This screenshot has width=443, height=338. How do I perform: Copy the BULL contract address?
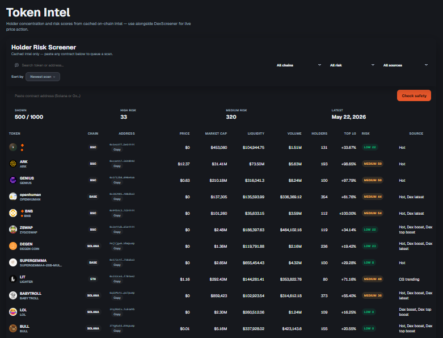pyautogui.click(x=117, y=331)
